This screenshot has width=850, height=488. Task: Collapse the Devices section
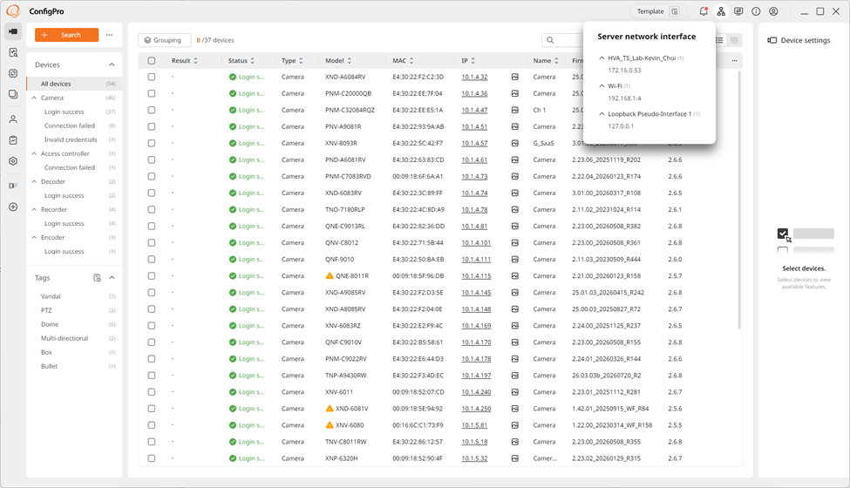coord(112,64)
